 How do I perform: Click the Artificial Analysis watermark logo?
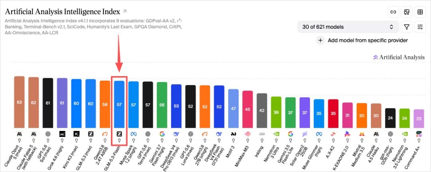pyautogui.click(x=399, y=57)
